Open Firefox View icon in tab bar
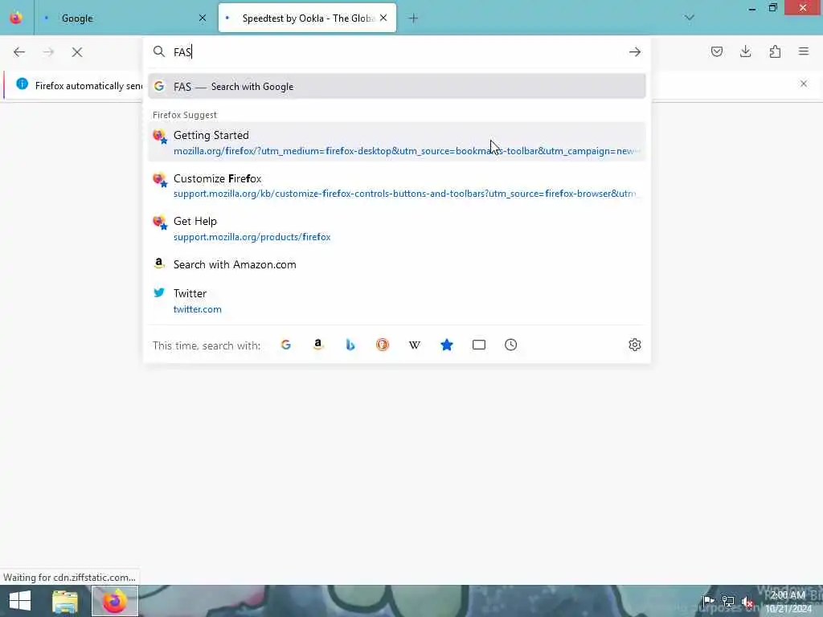 coord(16,18)
